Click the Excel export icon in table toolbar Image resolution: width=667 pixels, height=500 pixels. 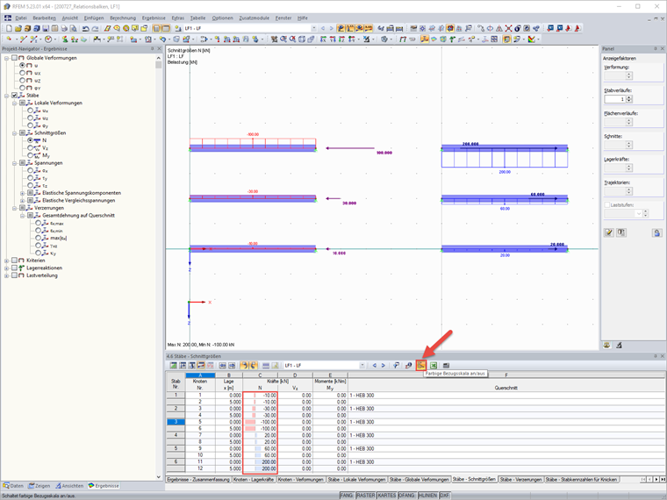tap(433, 365)
